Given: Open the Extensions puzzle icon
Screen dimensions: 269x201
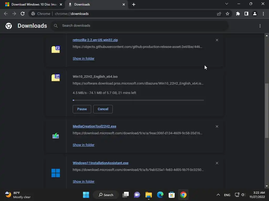Looking at the screenshot, I should click(x=238, y=14).
